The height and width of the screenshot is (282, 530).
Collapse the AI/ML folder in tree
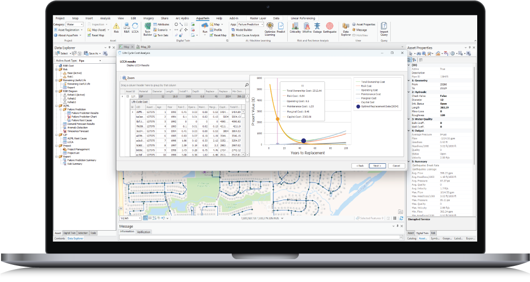coord(57,106)
